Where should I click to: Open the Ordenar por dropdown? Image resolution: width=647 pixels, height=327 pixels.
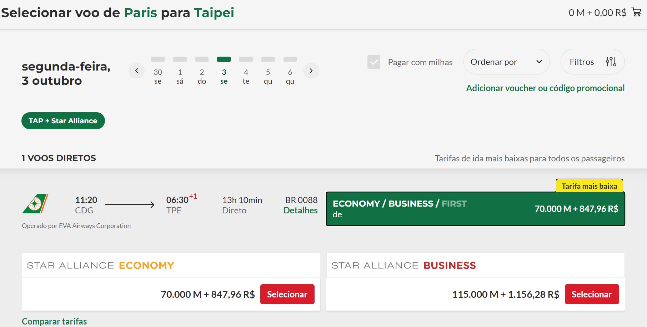(506, 62)
